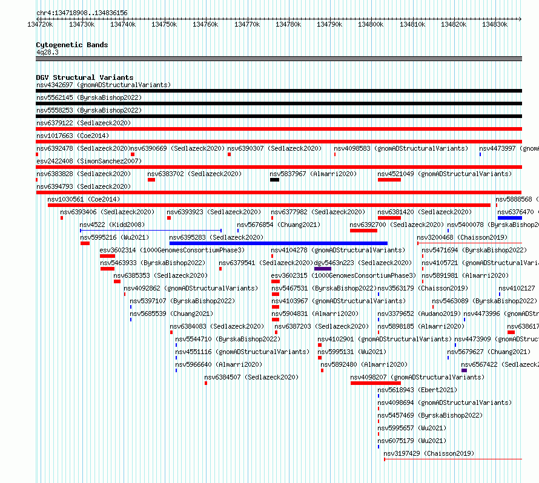Select nsv5966640 Almarri2020 label
Image resolution: width=539 pixels, height=483 pixels.
(219, 364)
